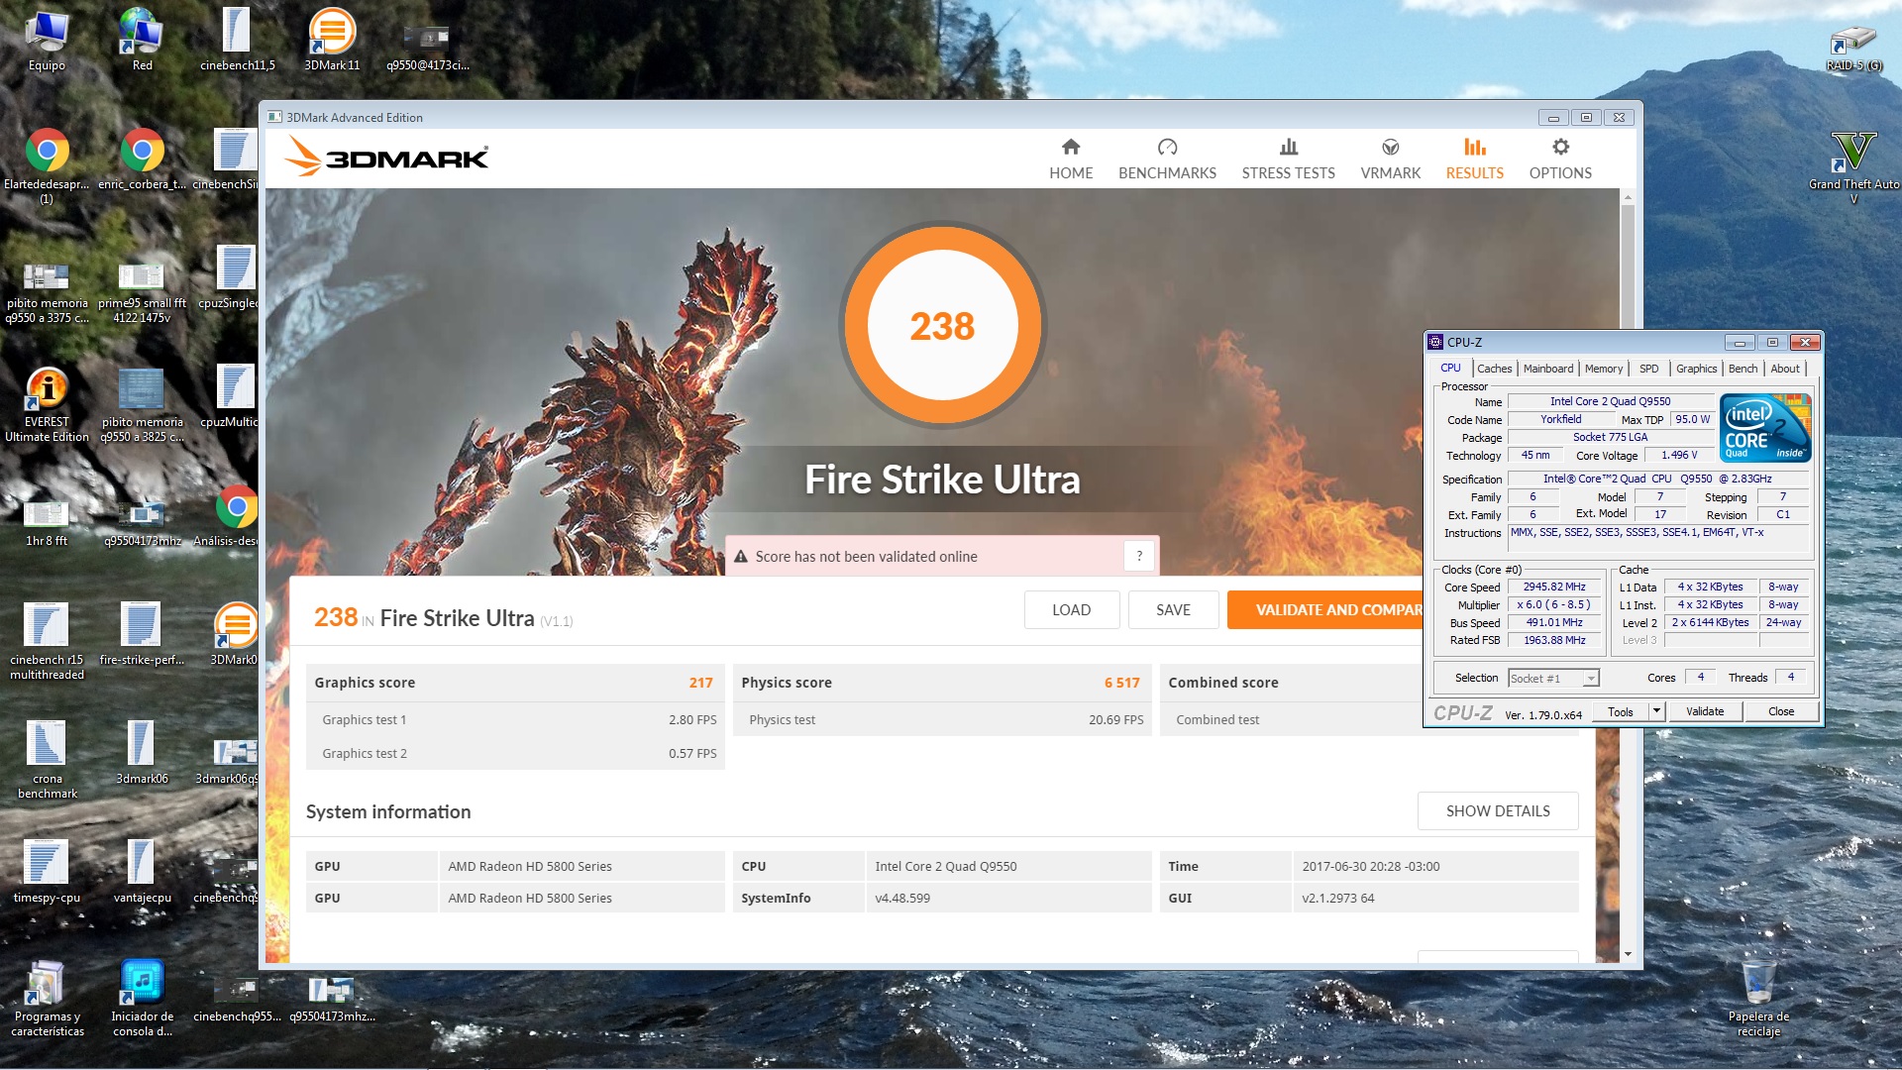Open the fire-strike-perf... desktop file

[142, 632]
